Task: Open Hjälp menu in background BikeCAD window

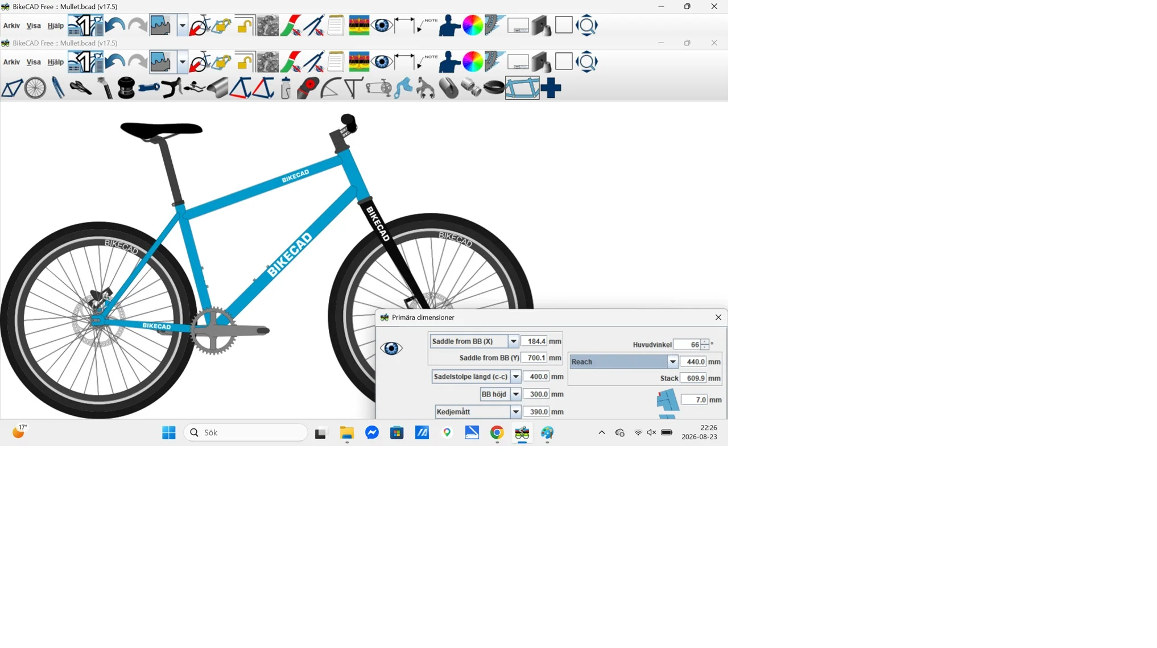Action: pyautogui.click(x=55, y=26)
